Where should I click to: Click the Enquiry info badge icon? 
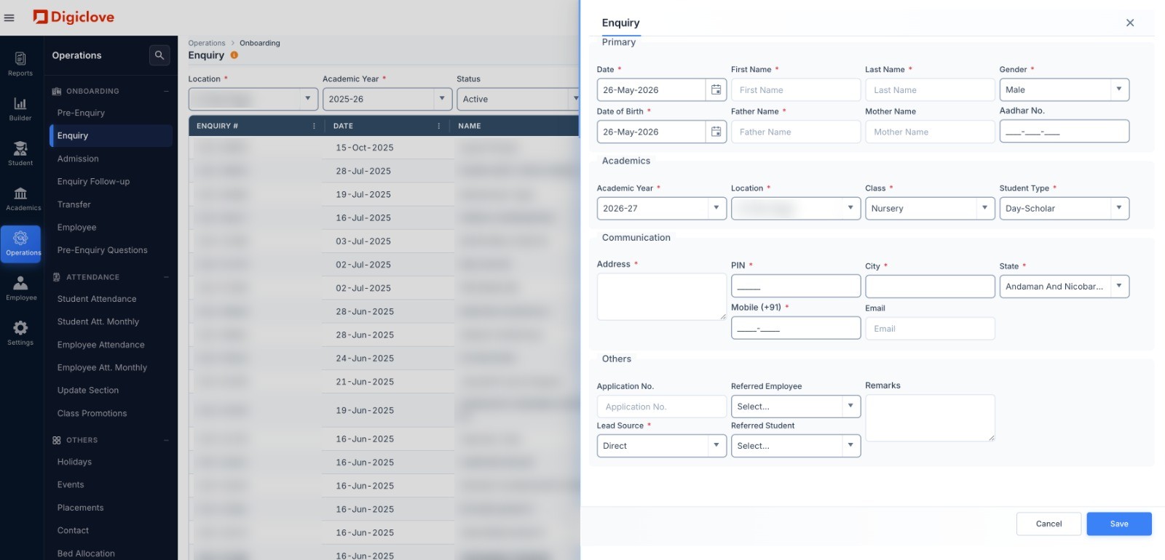coord(234,55)
